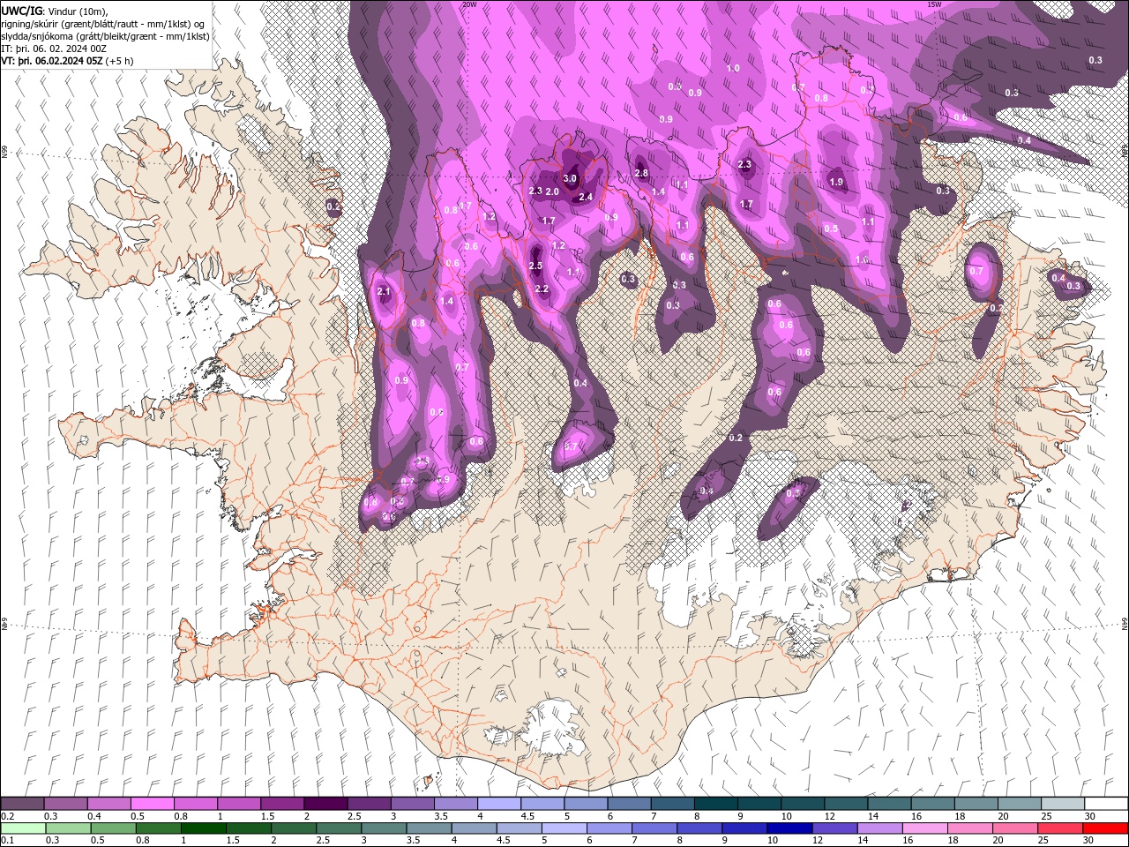Select the darkest purple snow swatch starting at 2
1129x847 pixels.
(x=326, y=804)
